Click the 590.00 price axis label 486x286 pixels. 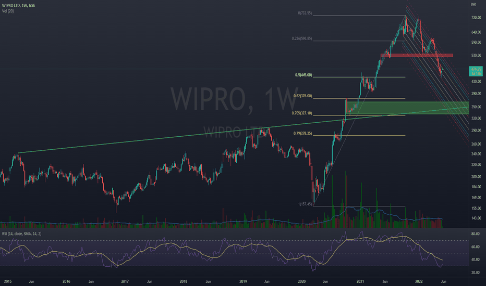click(x=476, y=42)
